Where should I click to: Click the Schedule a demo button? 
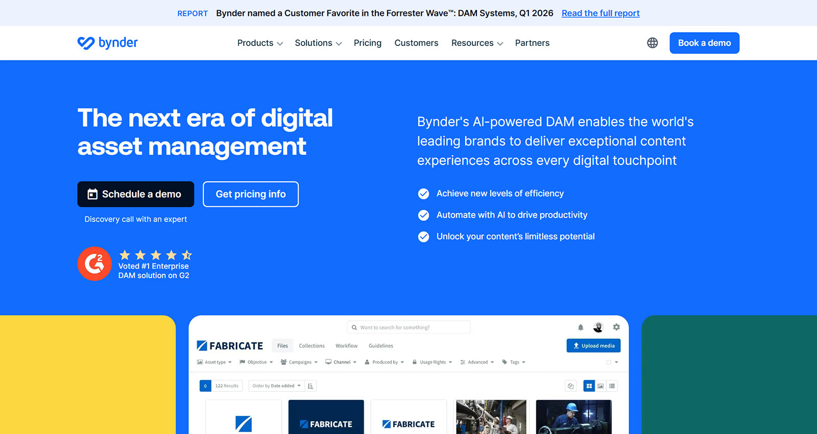coord(135,194)
